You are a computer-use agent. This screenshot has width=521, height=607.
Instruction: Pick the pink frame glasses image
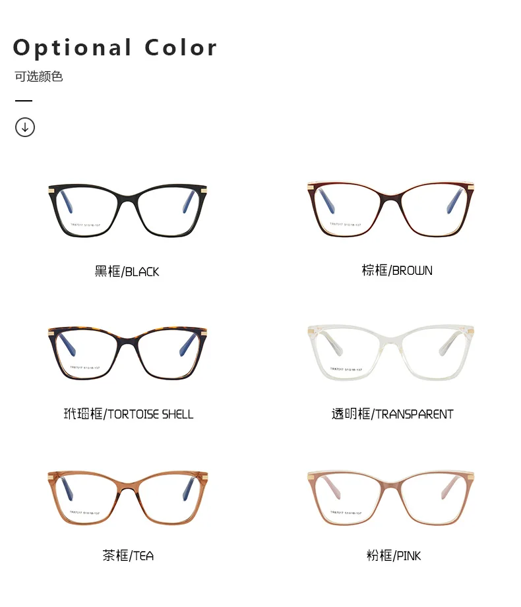click(x=390, y=498)
